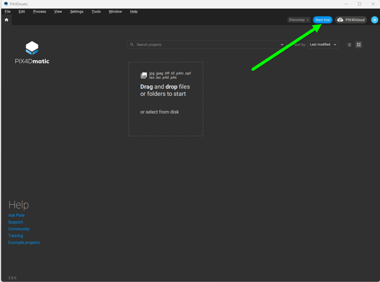Open PIX4Dcloud from the toolbar
380x282 pixels.
351,20
